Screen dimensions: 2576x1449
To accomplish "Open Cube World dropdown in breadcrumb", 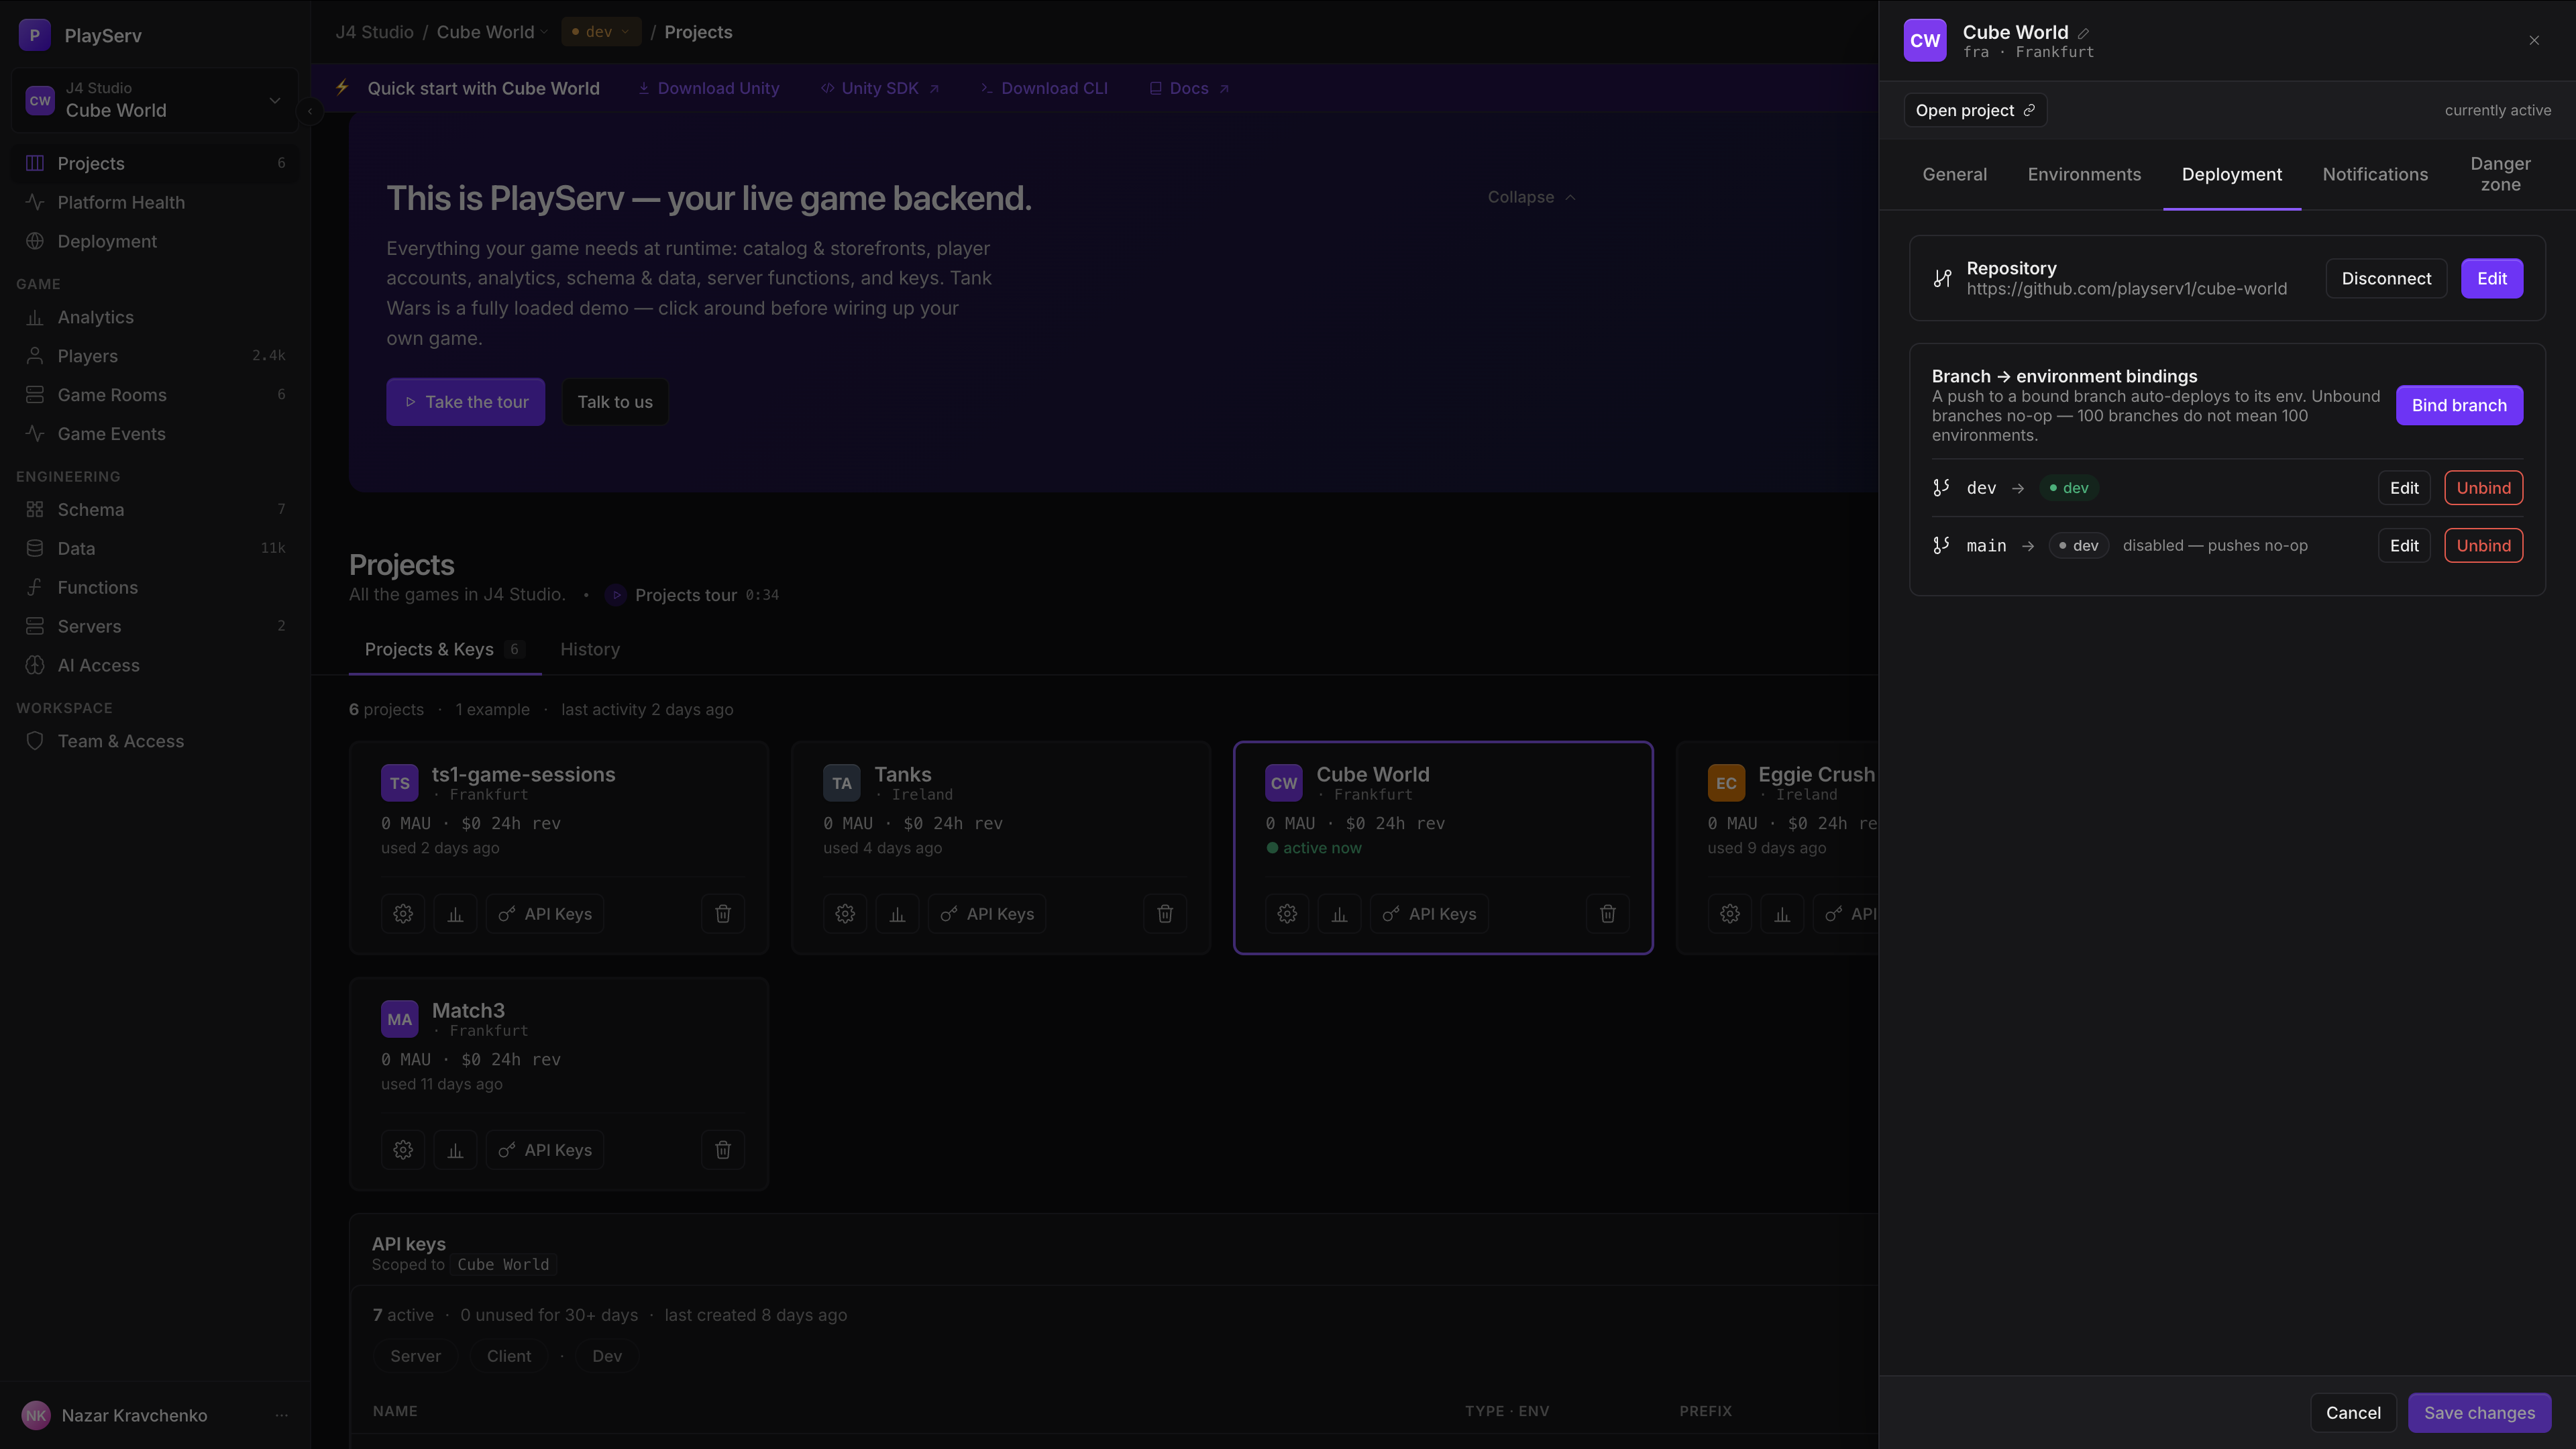I will tap(492, 32).
